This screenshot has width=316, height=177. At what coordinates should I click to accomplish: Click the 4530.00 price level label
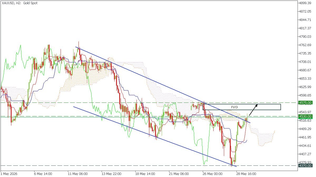[x=305, y=116]
